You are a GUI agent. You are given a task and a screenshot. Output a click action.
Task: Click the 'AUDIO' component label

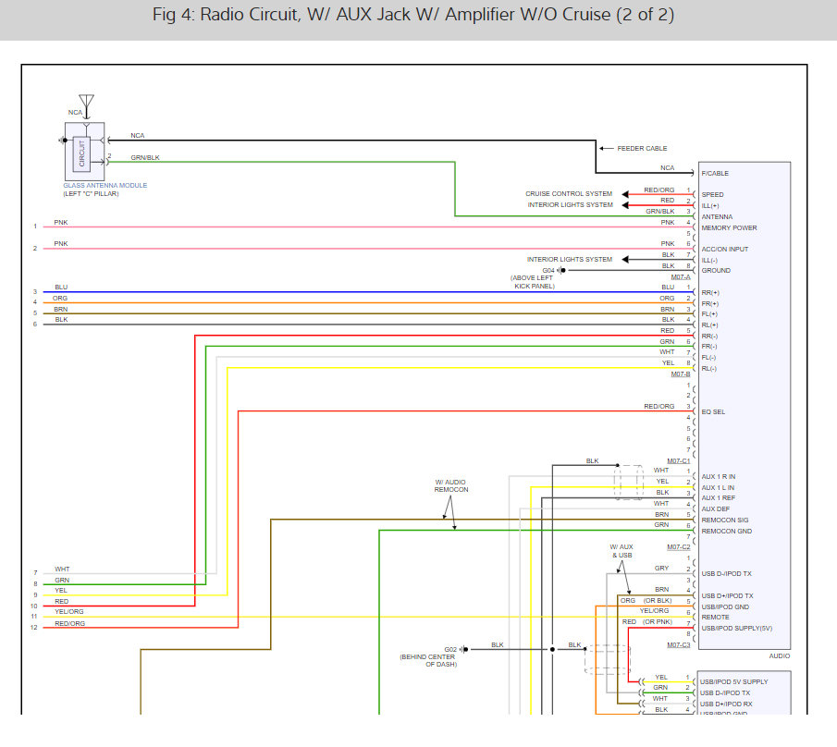pos(780,655)
